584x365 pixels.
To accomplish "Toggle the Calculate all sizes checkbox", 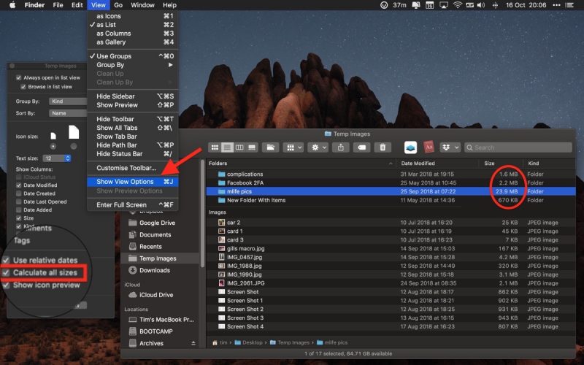I will coord(6,273).
